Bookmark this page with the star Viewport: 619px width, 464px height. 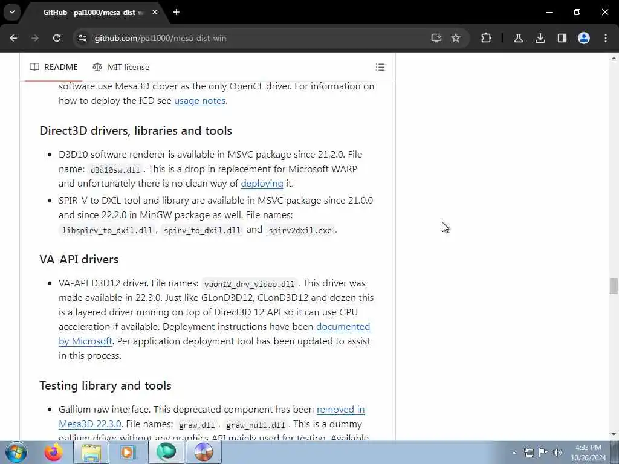tap(456, 38)
